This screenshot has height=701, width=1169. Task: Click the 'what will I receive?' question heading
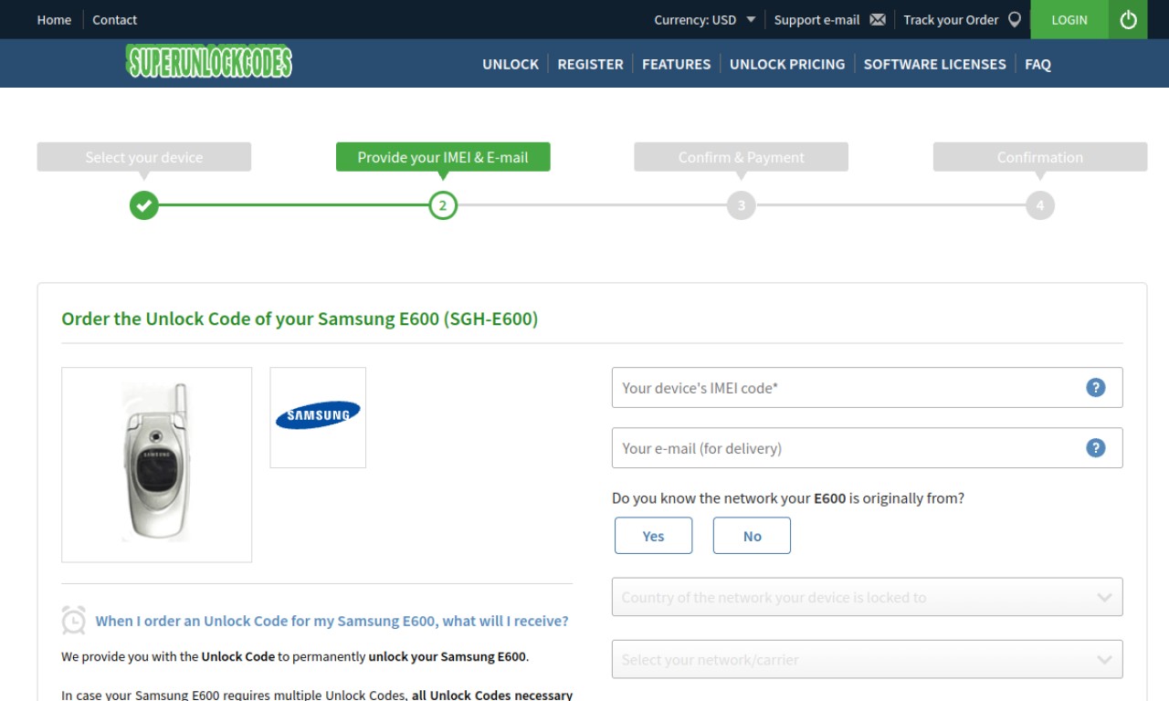(332, 621)
